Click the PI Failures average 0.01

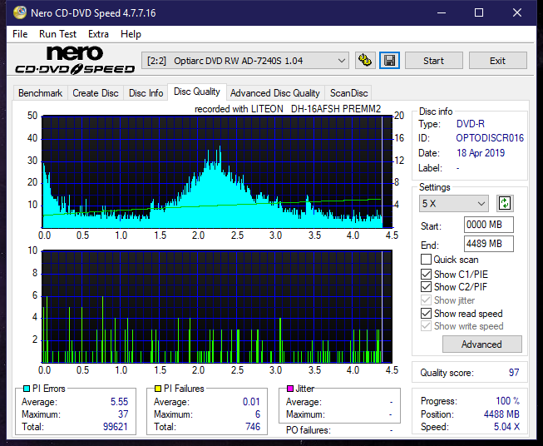click(x=251, y=402)
